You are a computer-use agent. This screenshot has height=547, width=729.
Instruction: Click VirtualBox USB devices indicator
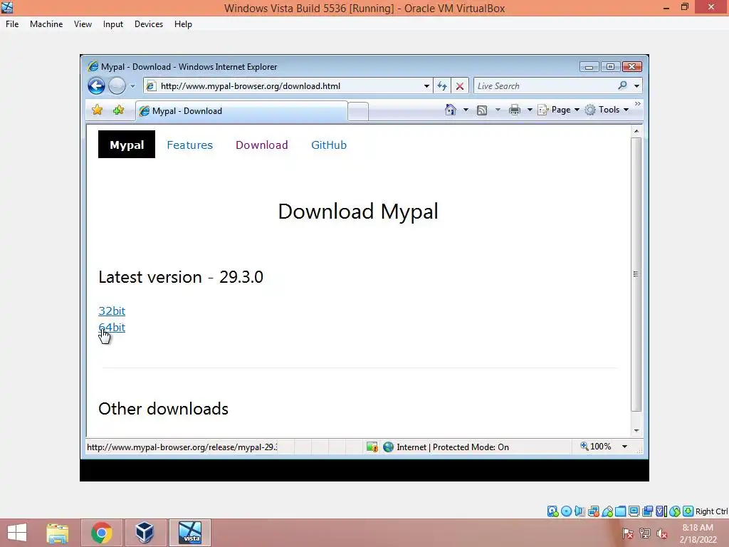[607, 511]
